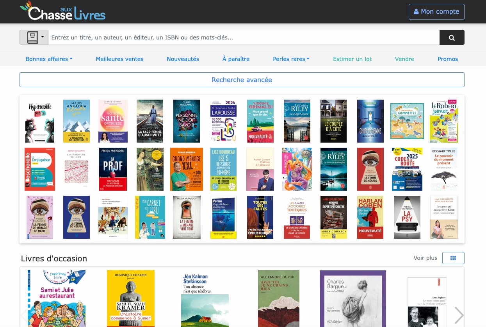The width and height of the screenshot is (486, 327).
Task: Open the Charles Bargue drawing book cover
Action: pos(353,298)
